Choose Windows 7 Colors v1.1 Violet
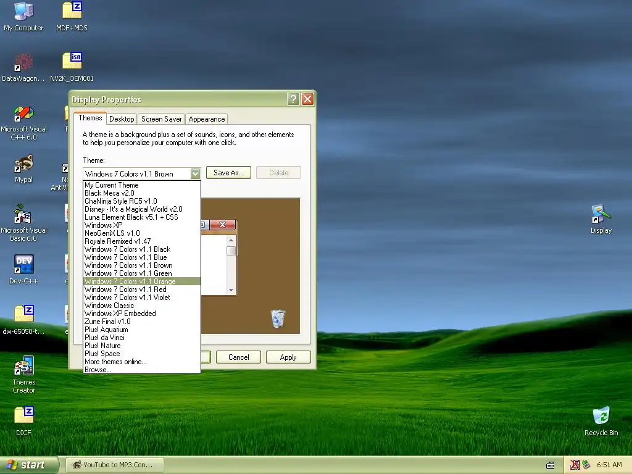 pyautogui.click(x=141, y=297)
